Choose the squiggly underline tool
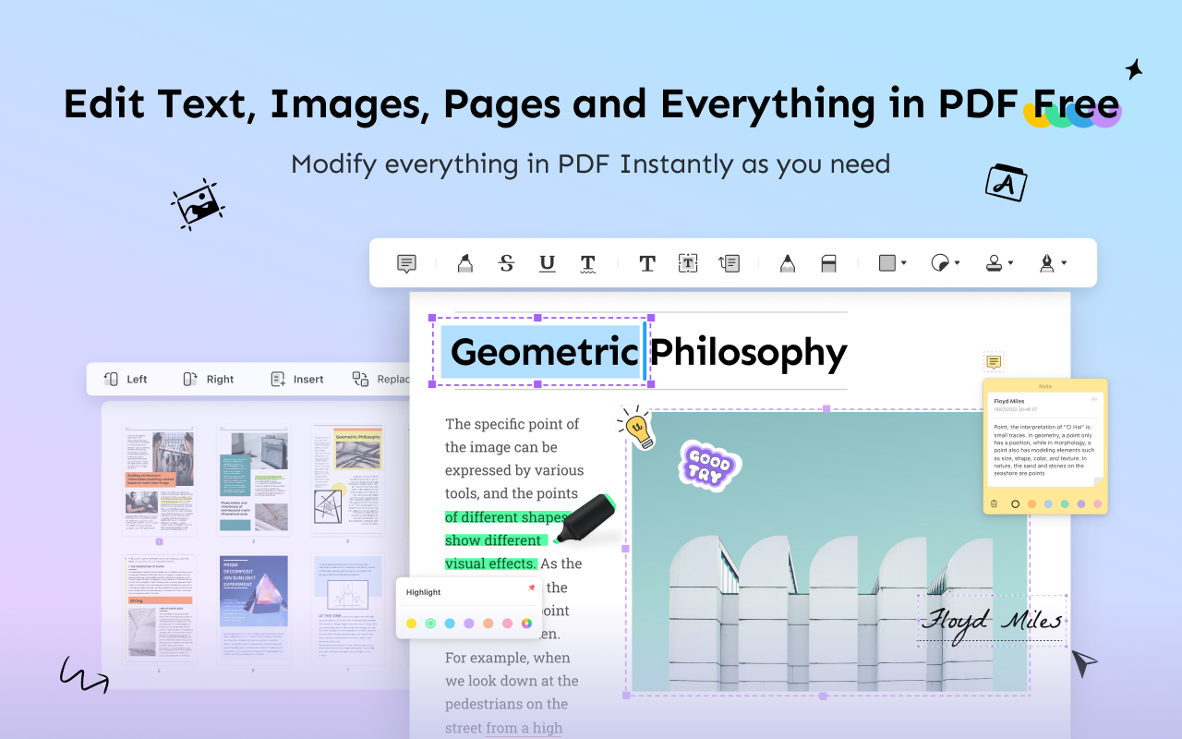Screen dimensions: 1182x739 [x=588, y=262]
